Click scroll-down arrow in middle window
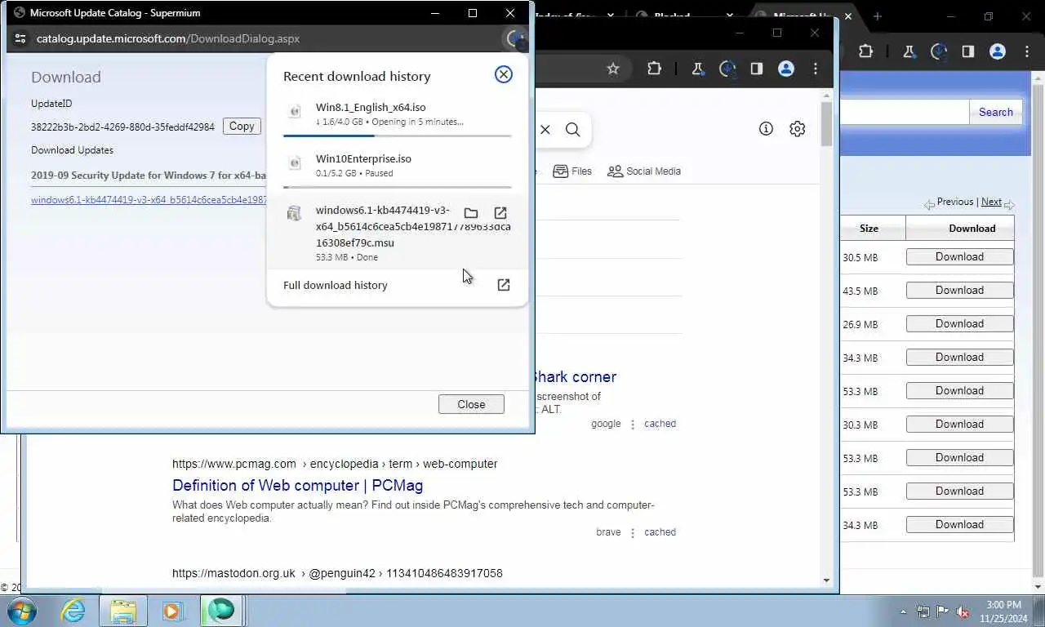The height and width of the screenshot is (627, 1045). tap(826, 580)
